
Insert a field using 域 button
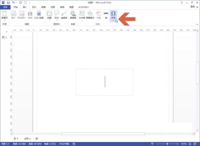click(x=106, y=15)
